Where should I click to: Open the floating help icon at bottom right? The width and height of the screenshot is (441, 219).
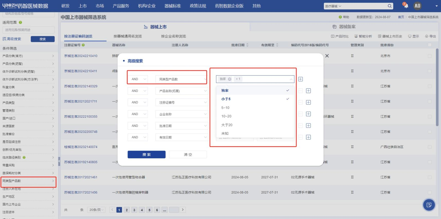click(429, 205)
